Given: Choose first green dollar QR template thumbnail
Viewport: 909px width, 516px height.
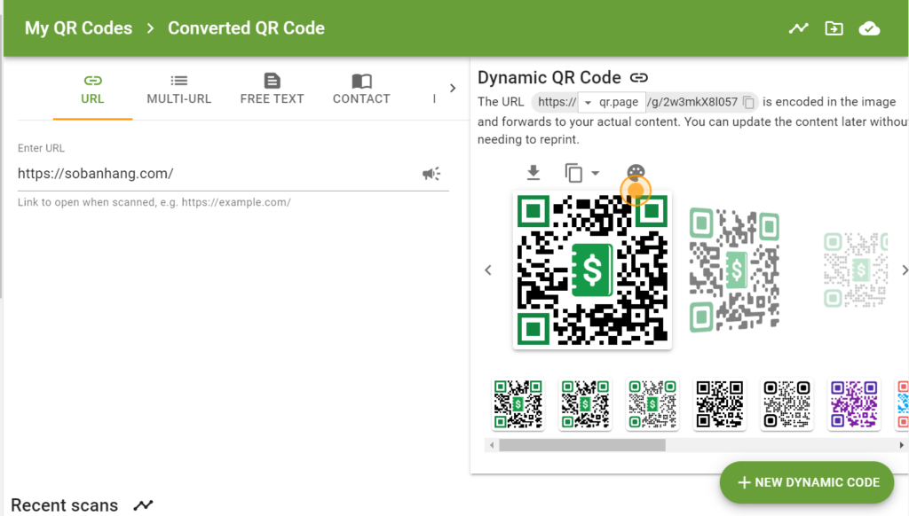Looking at the screenshot, I should click(518, 404).
